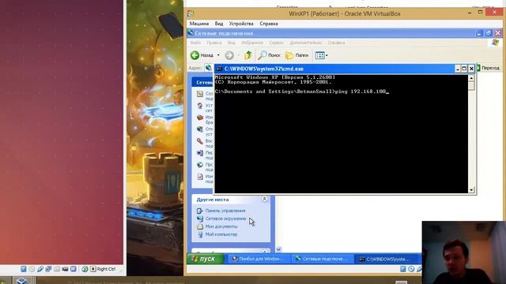Open the Файл menu in Сетевые подключения window
506x284 pixels.
coord(195,43)
